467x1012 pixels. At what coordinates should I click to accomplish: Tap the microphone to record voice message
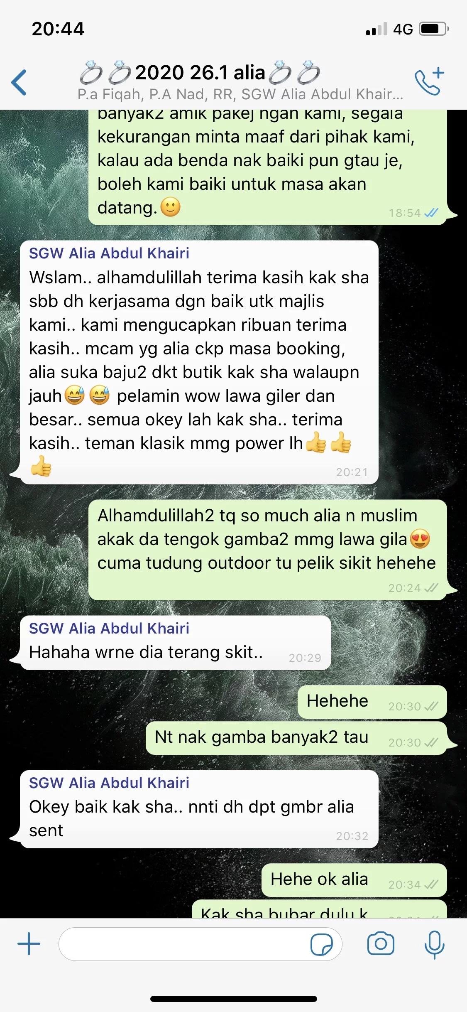[x=435, y=944]
